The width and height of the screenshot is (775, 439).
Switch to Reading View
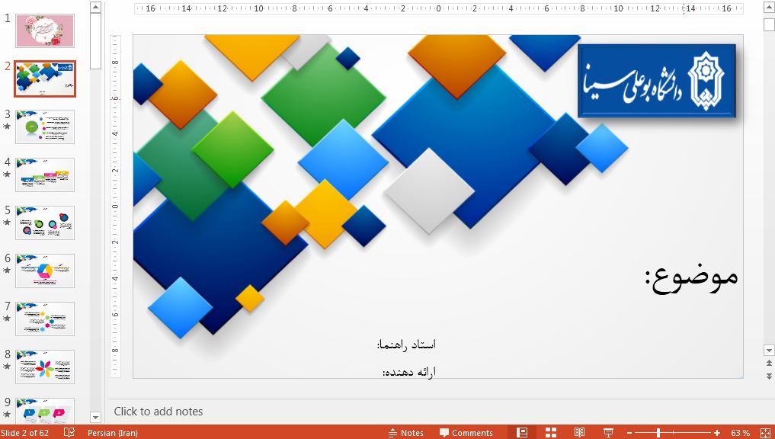point(579,433)
